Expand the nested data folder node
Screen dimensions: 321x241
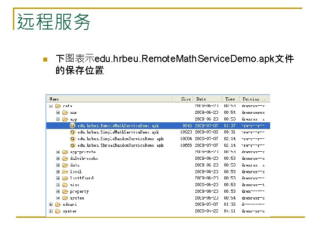pos(58,165)
